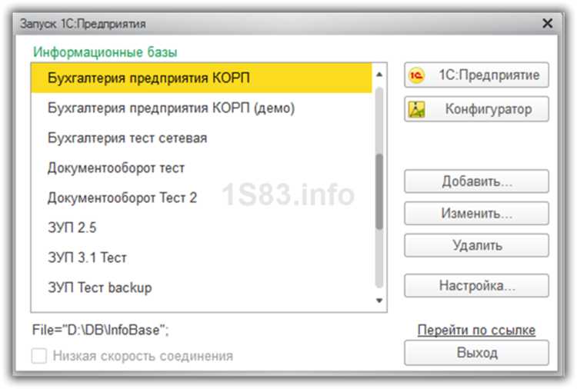Open the Конфигуратор button
Viewport: 577px width, 389px height.
click(476, 109)
